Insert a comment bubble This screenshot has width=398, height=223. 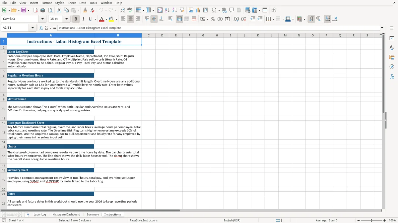pos(232,10)
